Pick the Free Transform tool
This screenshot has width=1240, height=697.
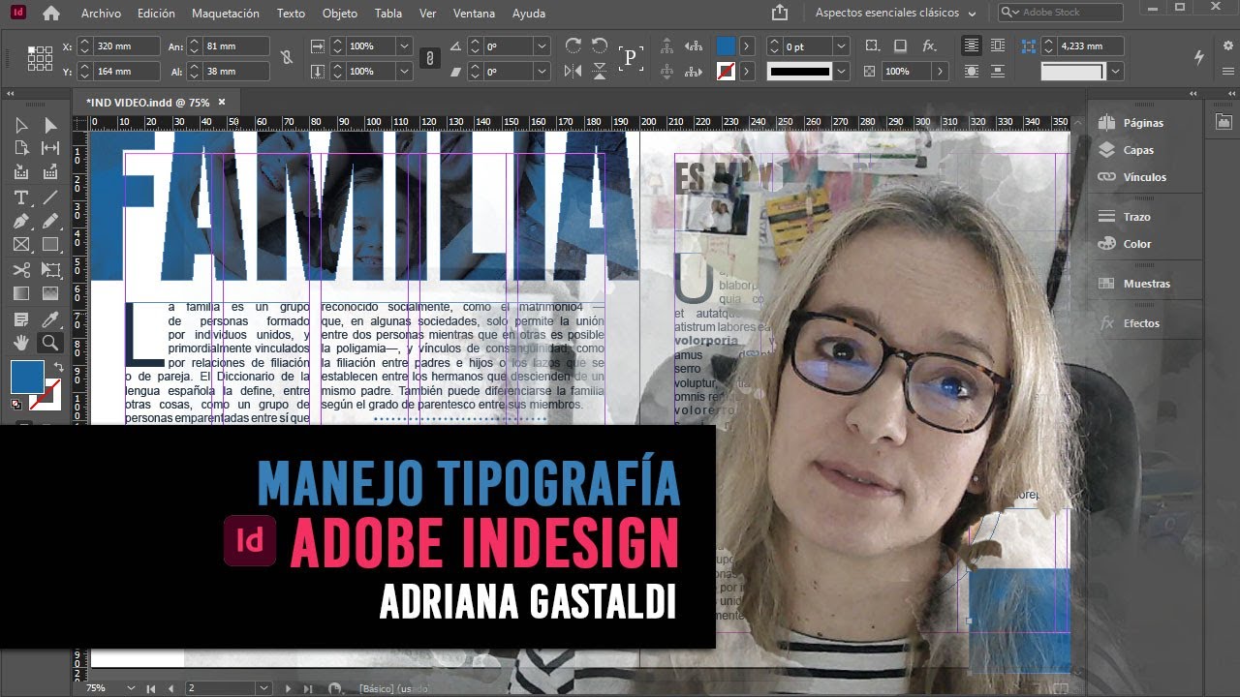(50, 270)
